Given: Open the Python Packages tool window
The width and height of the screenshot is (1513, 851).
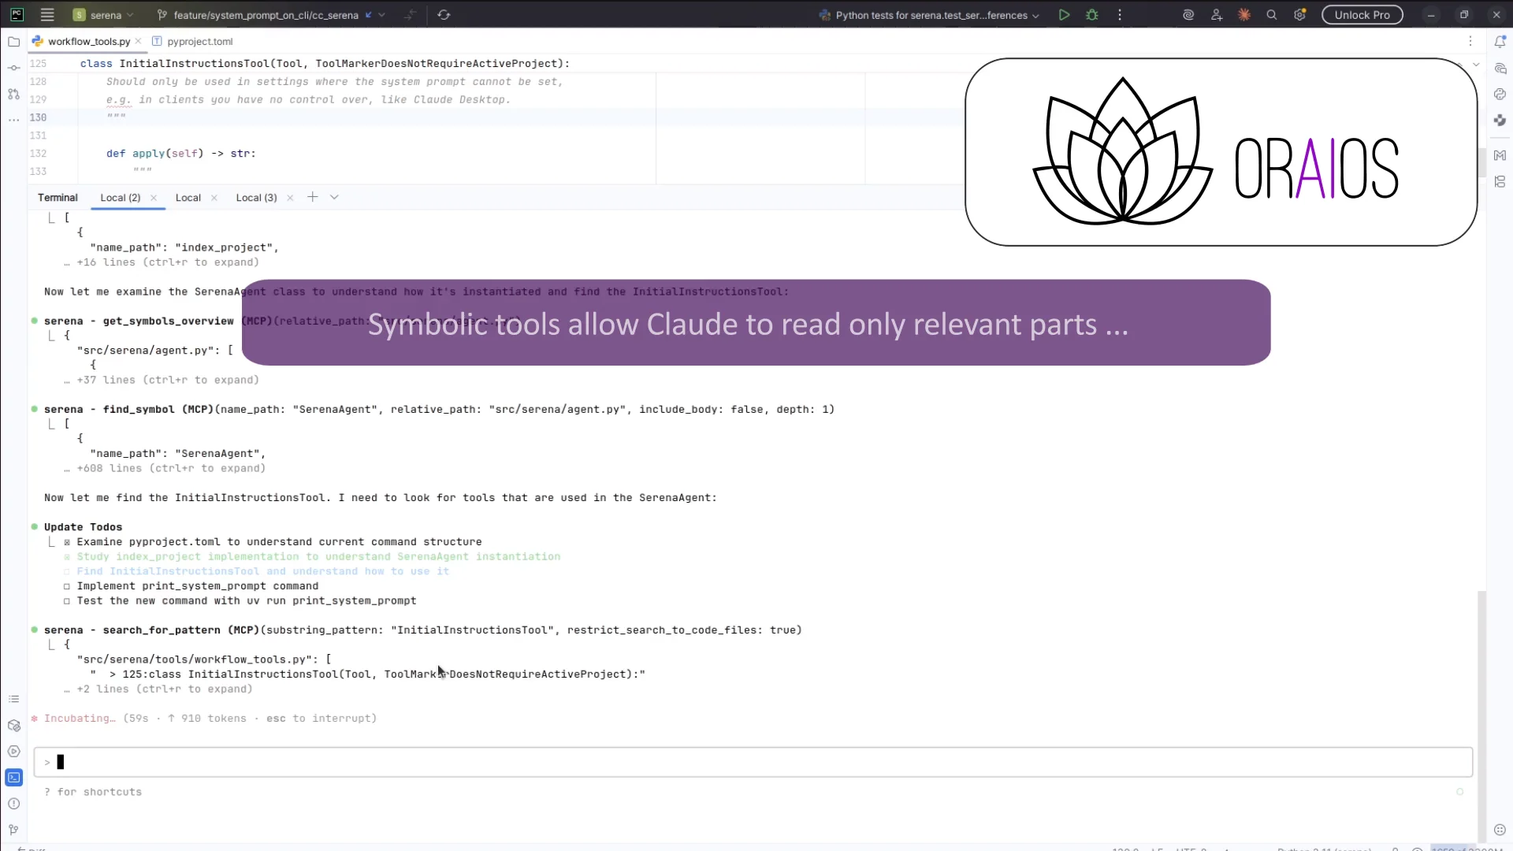Looking at the screenshot, I should point(13,726).
